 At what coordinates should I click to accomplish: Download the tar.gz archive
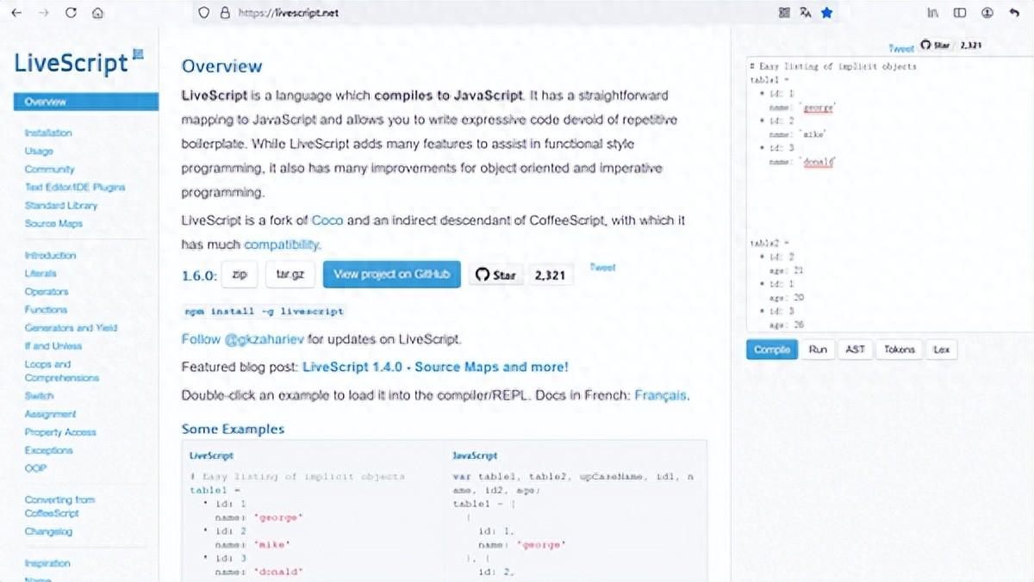[290, 275]
